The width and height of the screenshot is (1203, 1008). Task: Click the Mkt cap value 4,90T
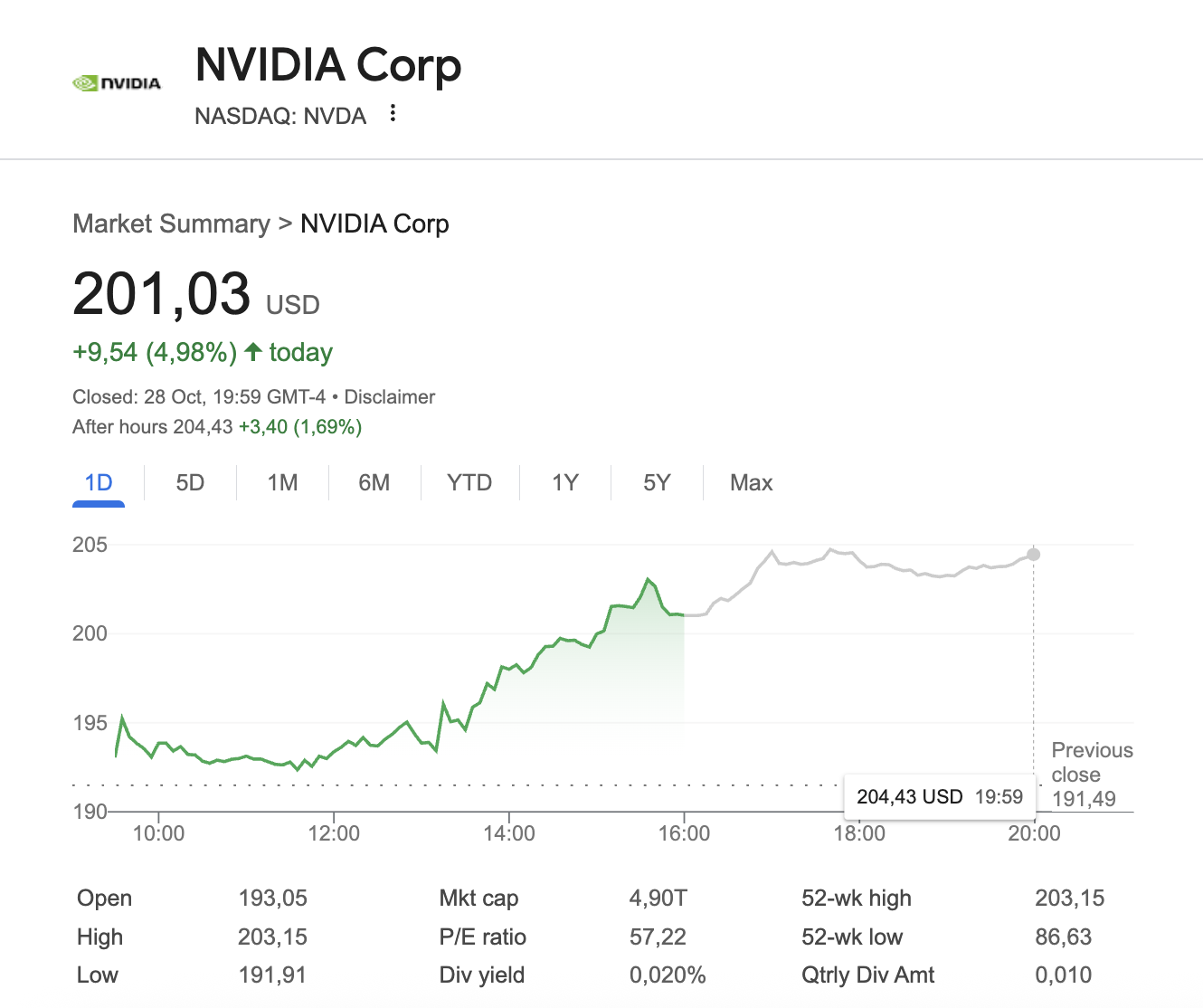(x=658, y=898)
